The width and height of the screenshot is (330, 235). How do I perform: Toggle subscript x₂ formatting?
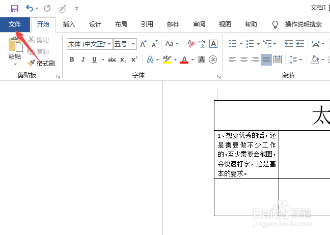pos(123,60)
